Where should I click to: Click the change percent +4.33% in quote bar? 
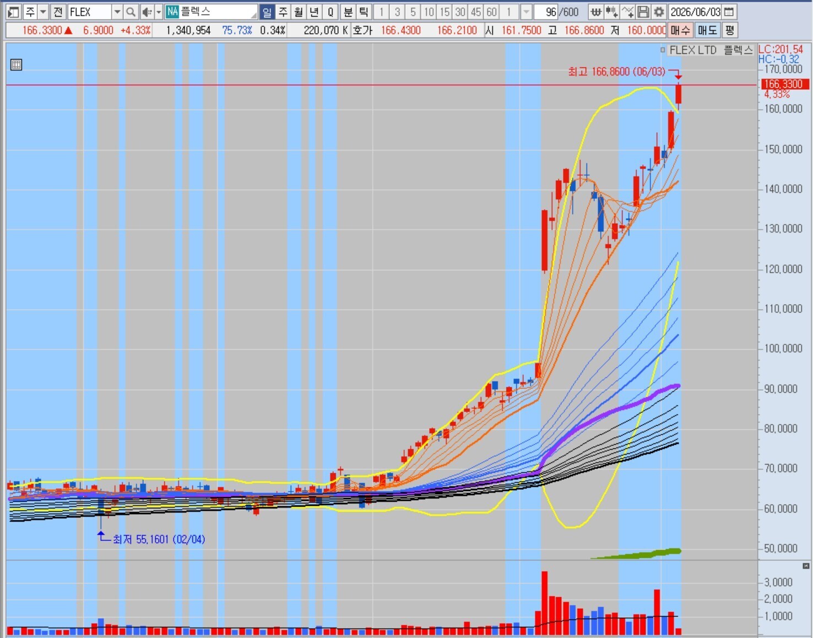tap(135, 30)
